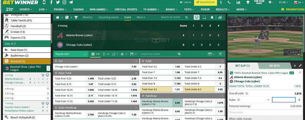The width and height of the screenshot is (305, 120).
Task: Decrease the stake with minus button
Action: coord(268,100)
